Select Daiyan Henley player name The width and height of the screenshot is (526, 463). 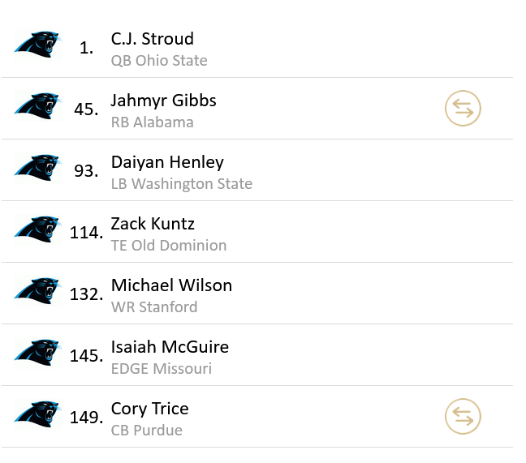click(x=167, y=162)
